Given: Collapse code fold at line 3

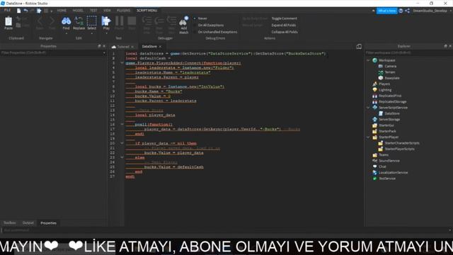Looking at the screenshot, I should 122,63.
